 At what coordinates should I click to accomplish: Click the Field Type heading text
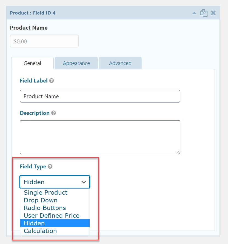33,167
